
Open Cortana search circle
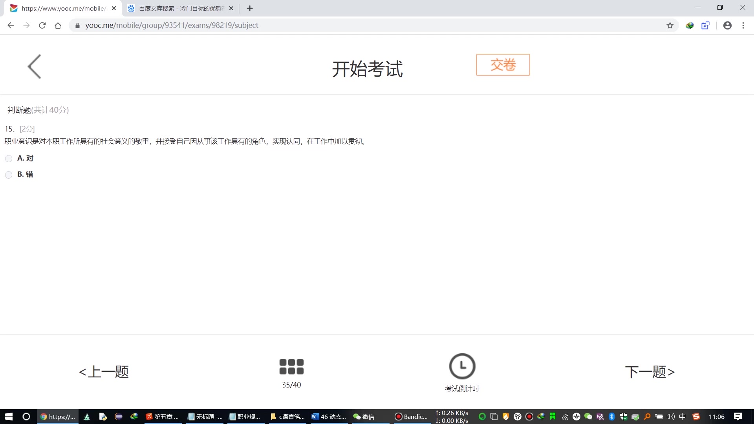pyautogui.click(x=26, y=417)
